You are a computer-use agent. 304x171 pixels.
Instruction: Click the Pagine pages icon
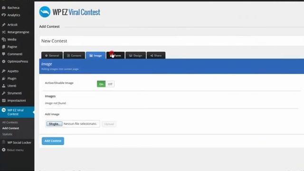[x=3, y=47]
